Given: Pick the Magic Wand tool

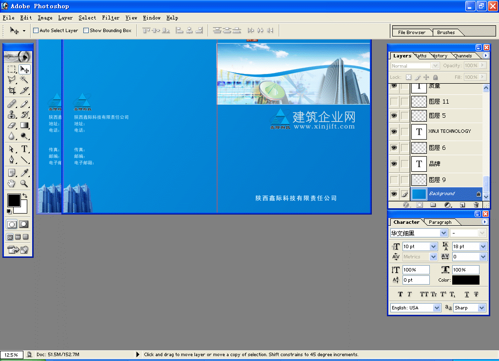Looking at the screenshot, I should click(x=24, y=79).
